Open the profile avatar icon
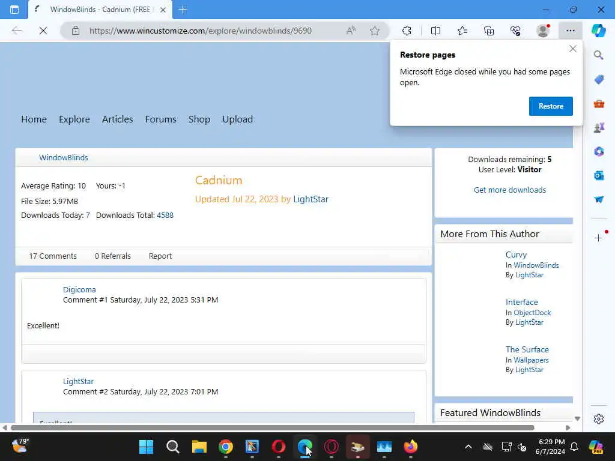Screen dimensions: 615x461 pyautogui.click(x=543, y=31)
